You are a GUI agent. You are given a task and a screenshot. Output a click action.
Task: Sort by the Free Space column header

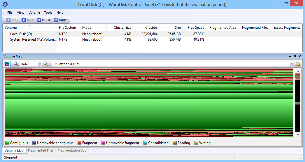tap(194, 28)
